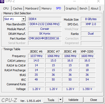Click the Part Number label

[x=18, y=39]
